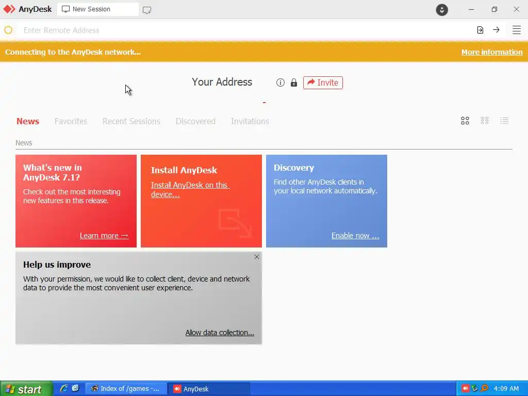
Task: Click the Your Address heading text
Action: click(x=222, y=82)
